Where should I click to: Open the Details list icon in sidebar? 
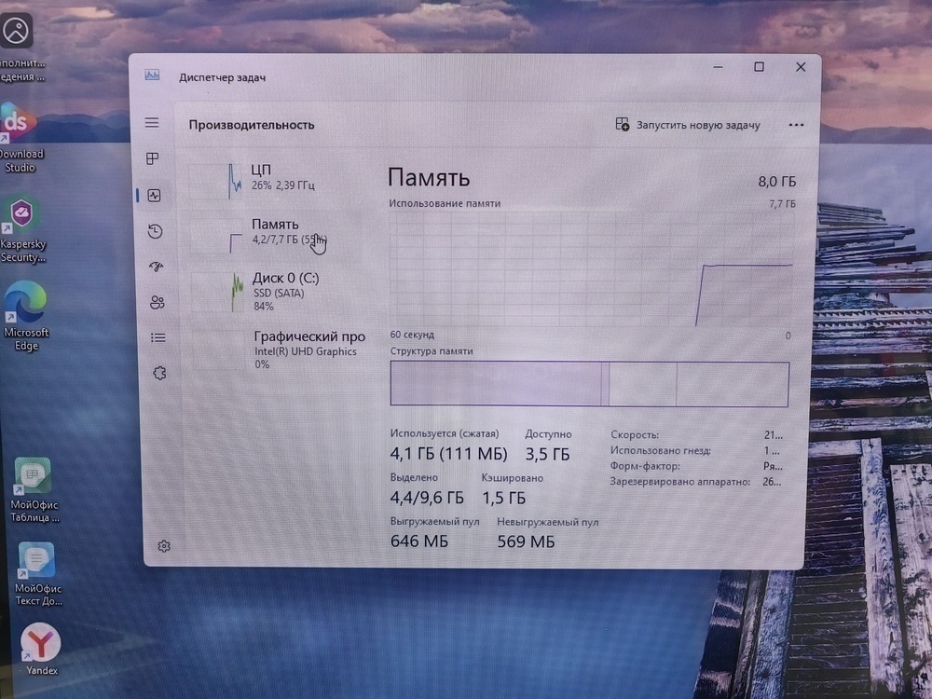click(x=158, y=337)
